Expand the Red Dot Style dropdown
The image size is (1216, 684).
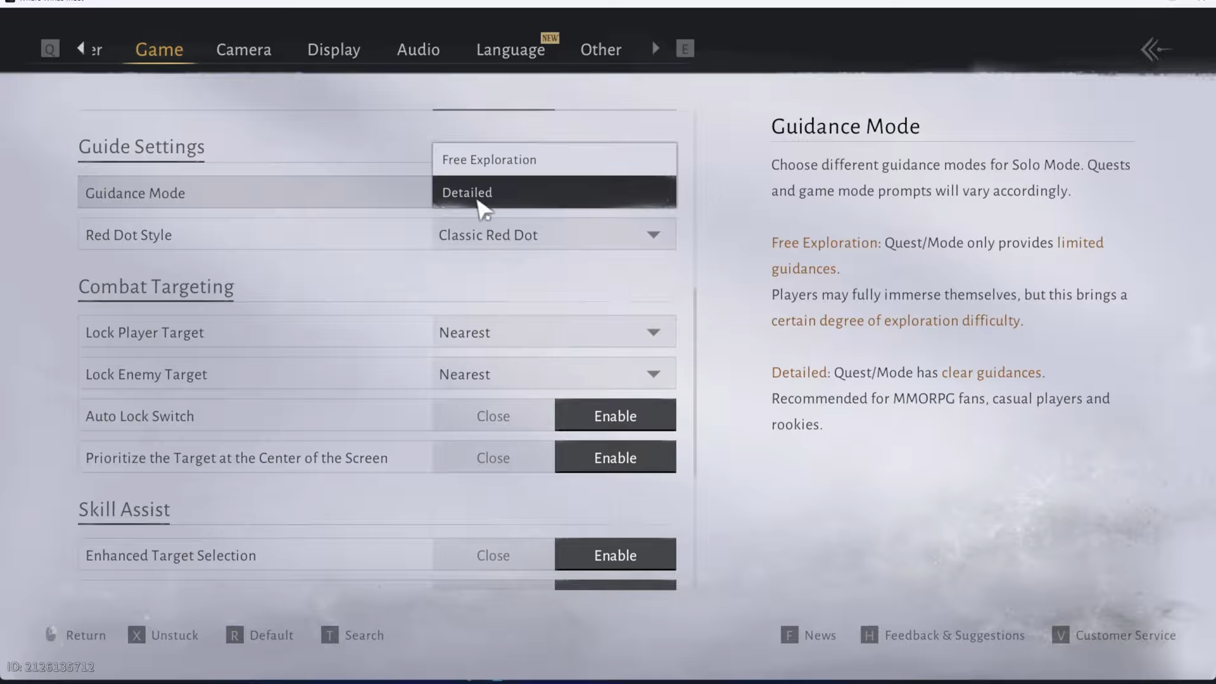point(653,235)
